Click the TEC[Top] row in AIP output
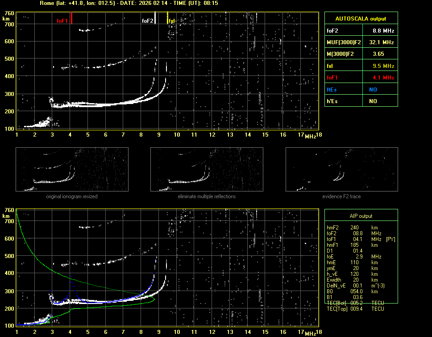Image resolution: width=432 pixels, height=337 pixels. coord(355,309)
